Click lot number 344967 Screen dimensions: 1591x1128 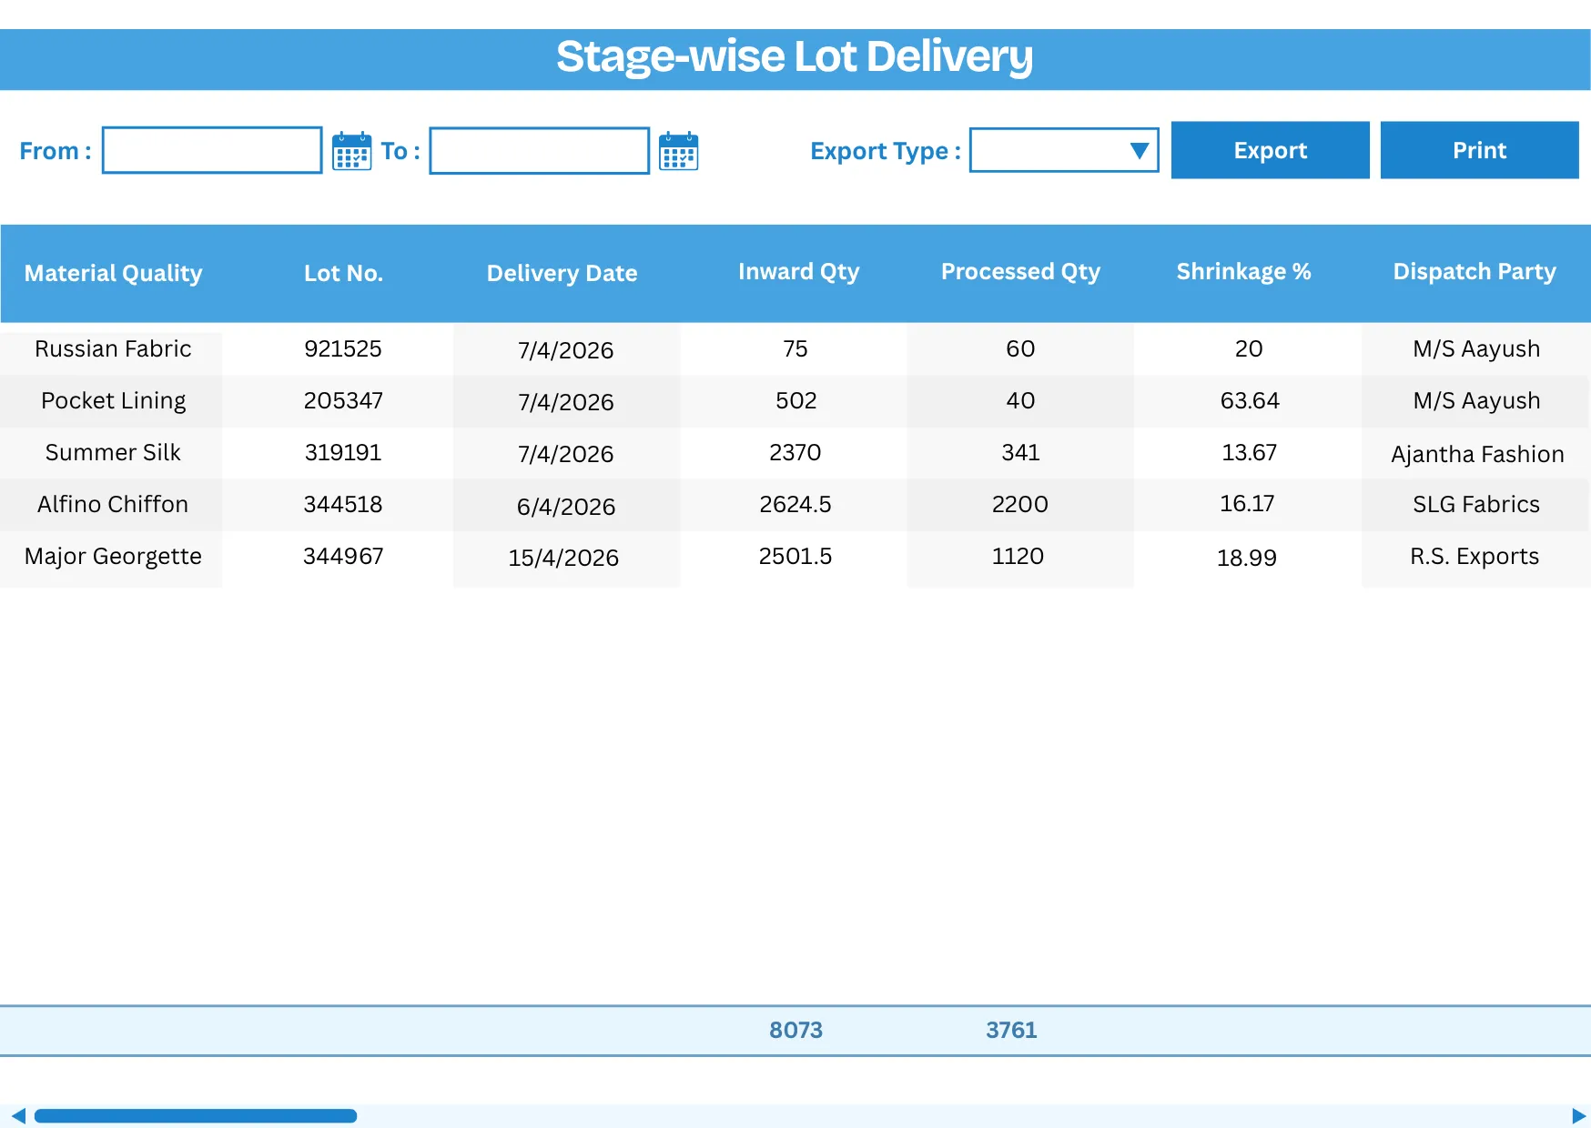coord(343,556)
